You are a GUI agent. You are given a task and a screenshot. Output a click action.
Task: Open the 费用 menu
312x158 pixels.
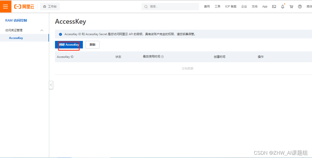[x=207, y=7]
